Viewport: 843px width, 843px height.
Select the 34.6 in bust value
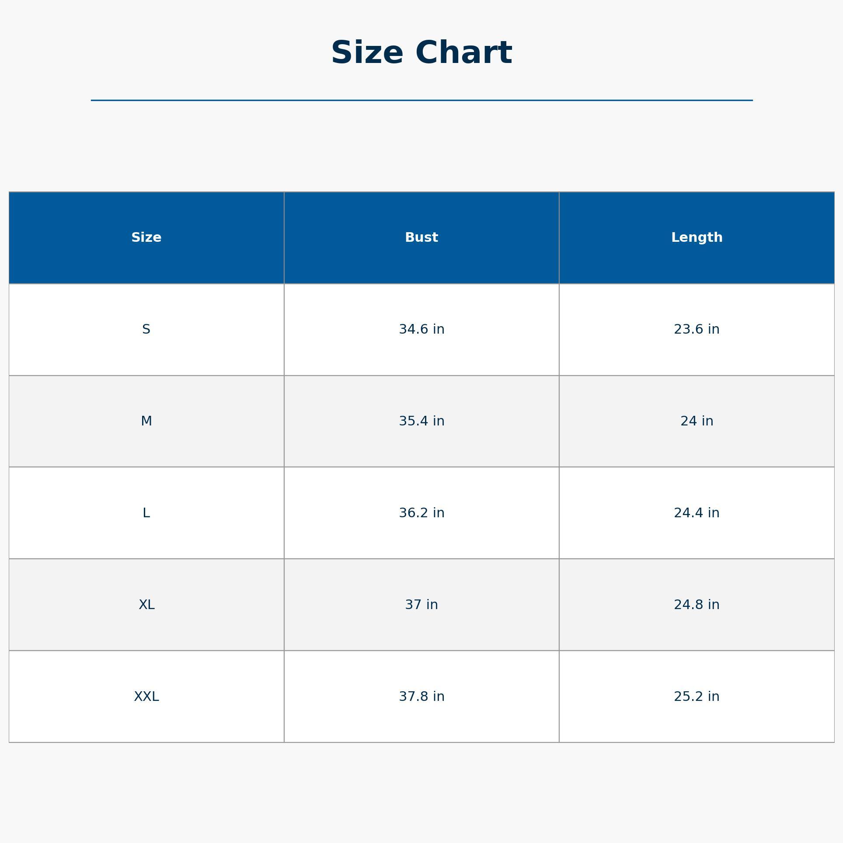point(421,329)
